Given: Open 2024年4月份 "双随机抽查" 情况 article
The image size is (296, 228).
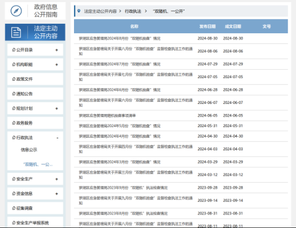Looking at the screenshot, I should (x=119, y=136).
